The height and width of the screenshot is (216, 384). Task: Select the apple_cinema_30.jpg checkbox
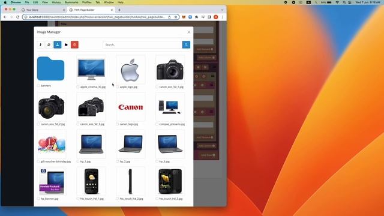78,87
